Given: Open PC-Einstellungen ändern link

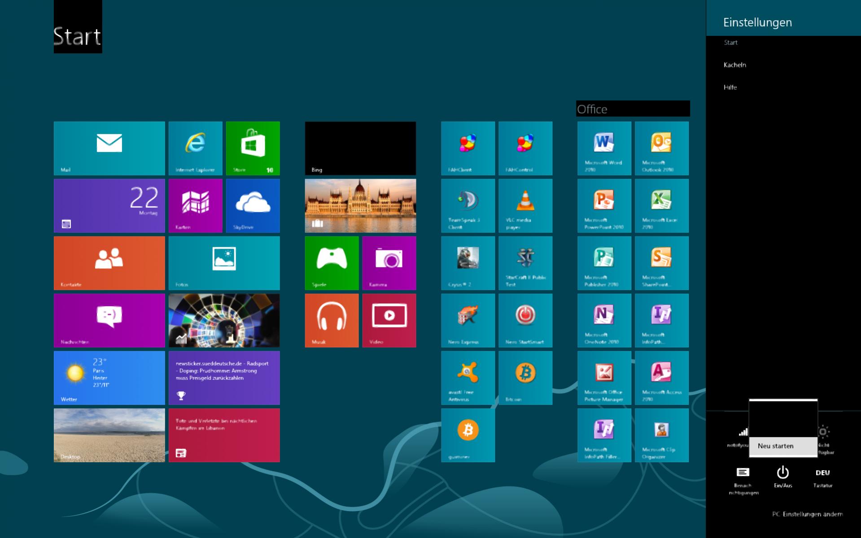Looking at the screenshot, I should (807, 514).
